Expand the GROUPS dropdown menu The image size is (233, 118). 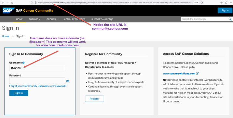(52, 19)
